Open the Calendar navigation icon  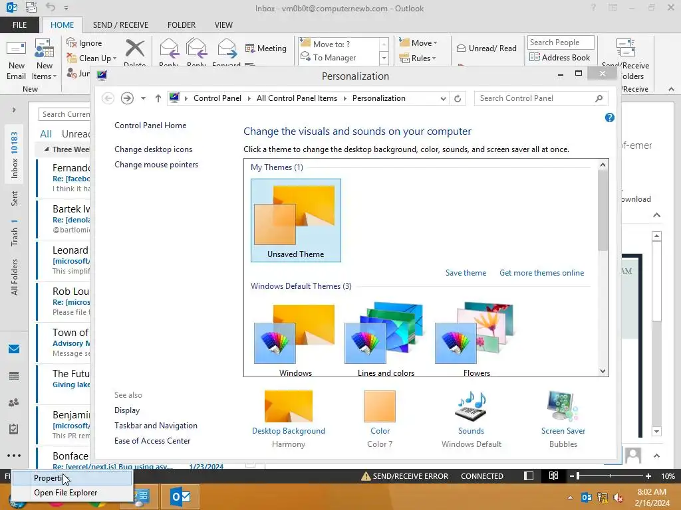[14, 376]
